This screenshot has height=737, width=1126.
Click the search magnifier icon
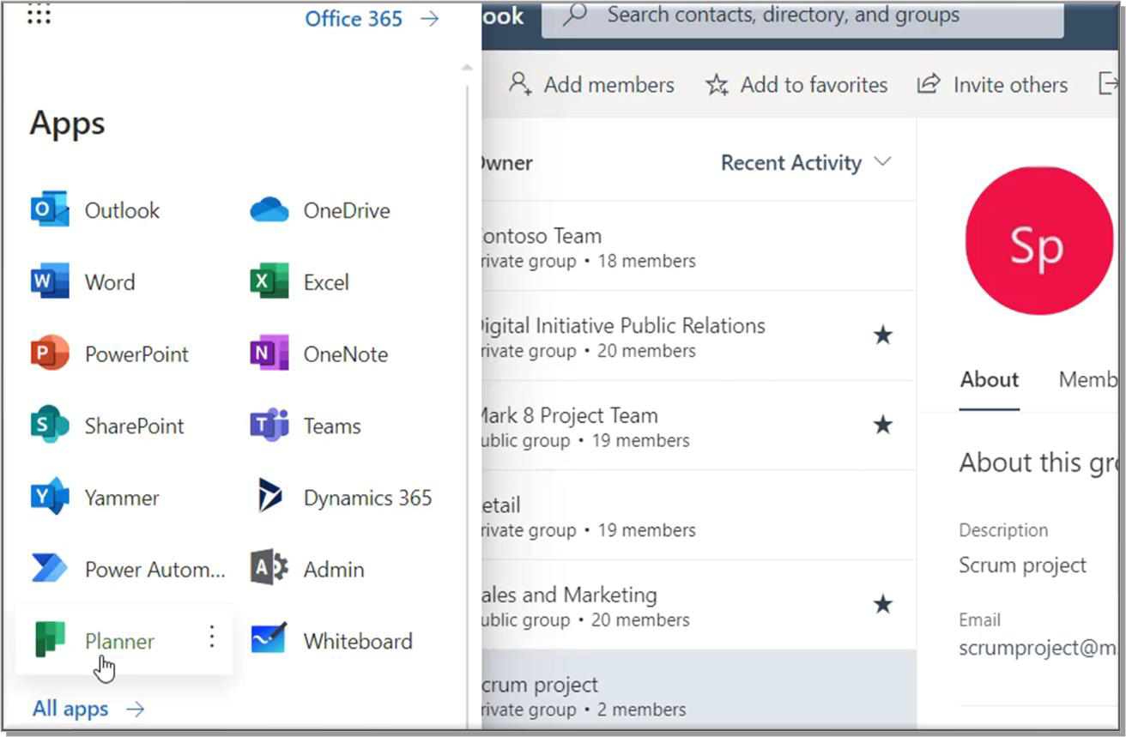click(575, 15)
